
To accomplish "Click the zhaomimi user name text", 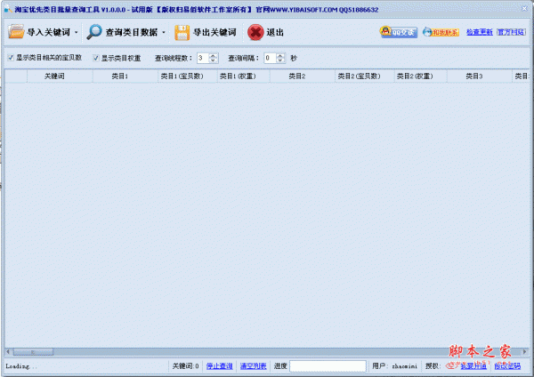I will (x=405, y=366).
